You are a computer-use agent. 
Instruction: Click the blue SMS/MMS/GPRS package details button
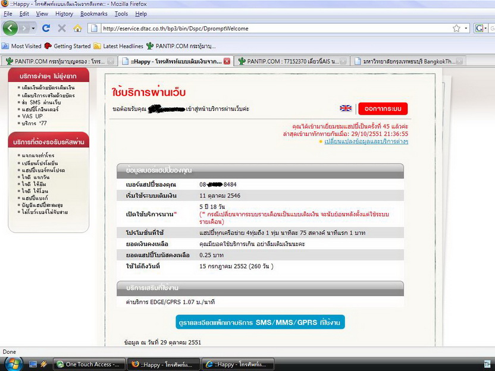(260, 322)
